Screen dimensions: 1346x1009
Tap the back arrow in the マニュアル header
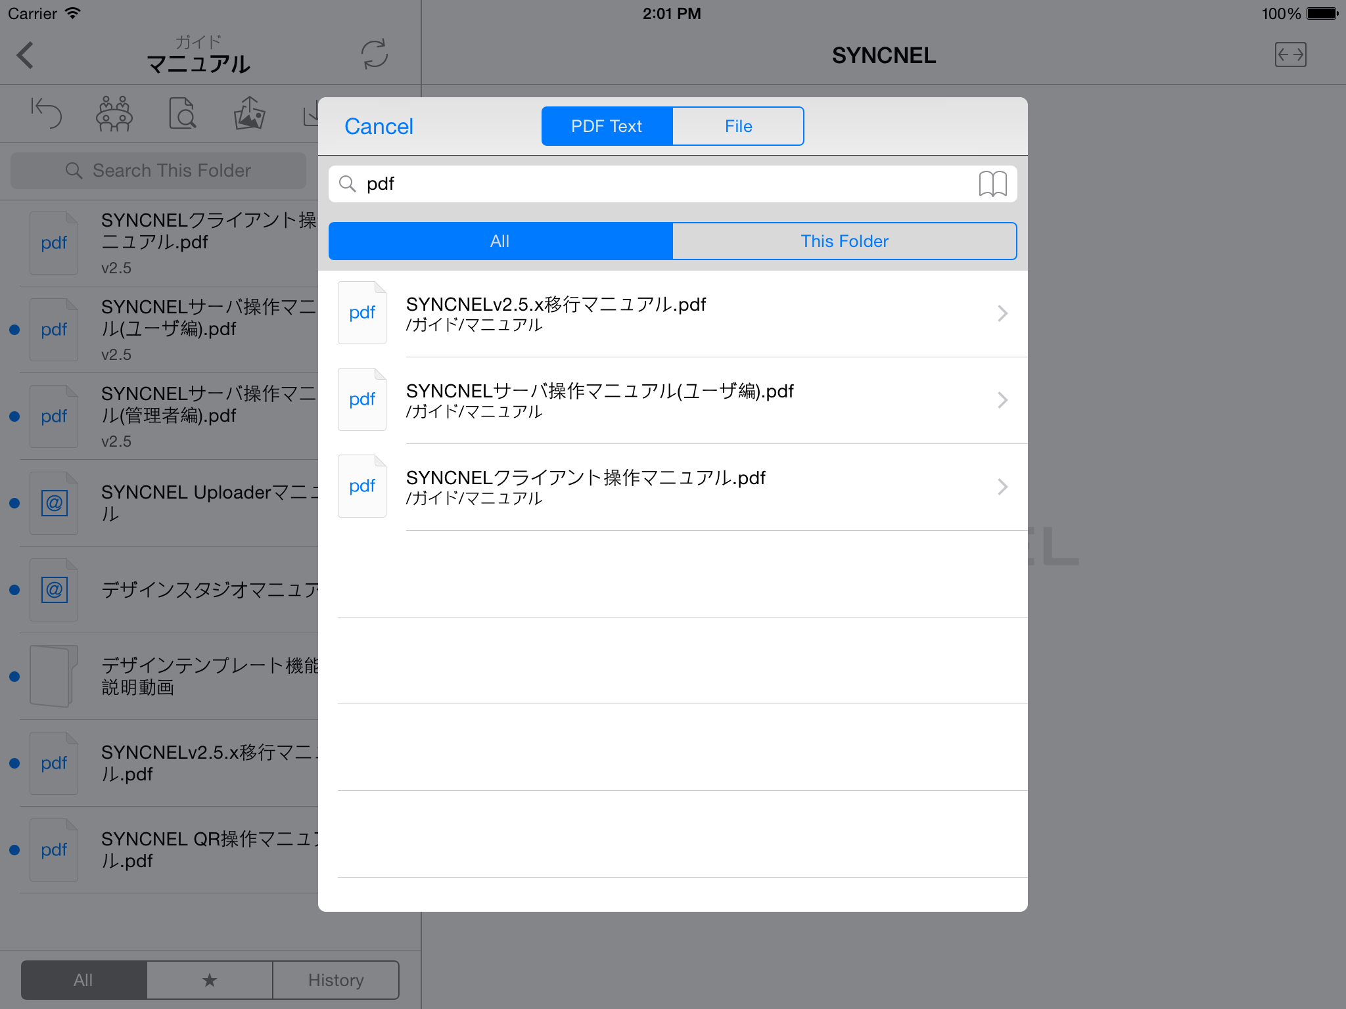[25, 55]
